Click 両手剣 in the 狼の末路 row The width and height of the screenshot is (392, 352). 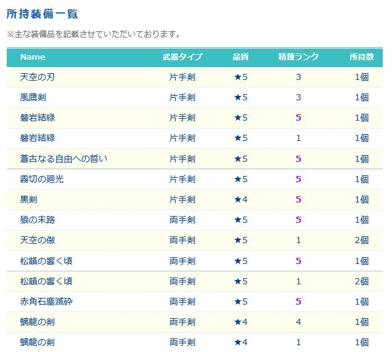click(x=182, y=220)
